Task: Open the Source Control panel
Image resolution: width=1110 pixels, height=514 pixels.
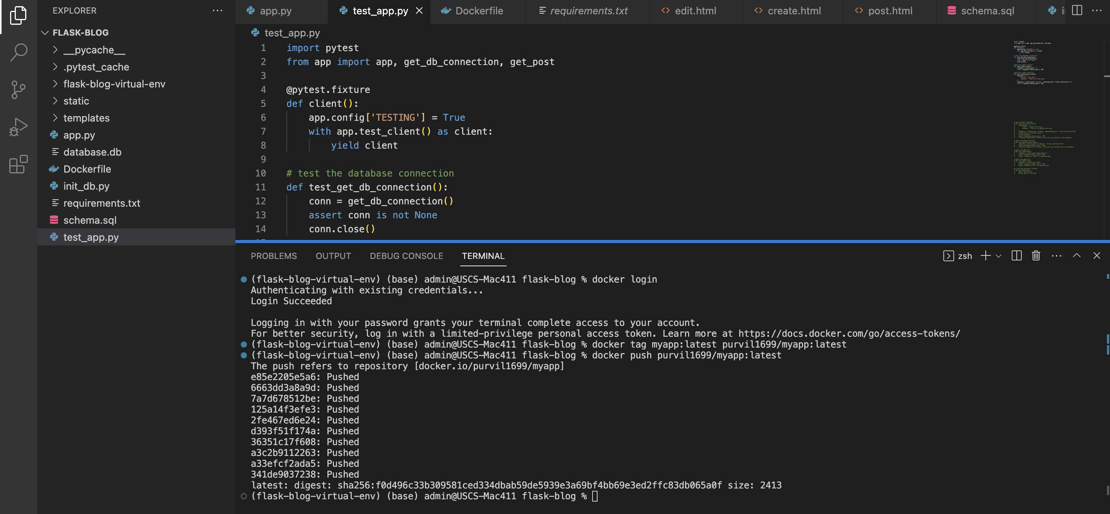Action: click(18, 89)
